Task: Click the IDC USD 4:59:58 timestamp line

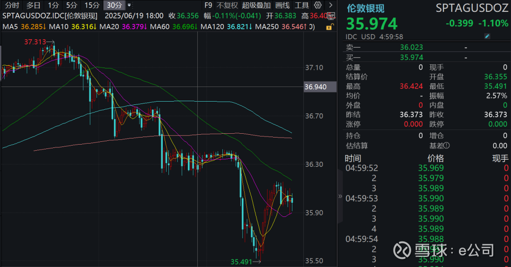Action: 374,37
